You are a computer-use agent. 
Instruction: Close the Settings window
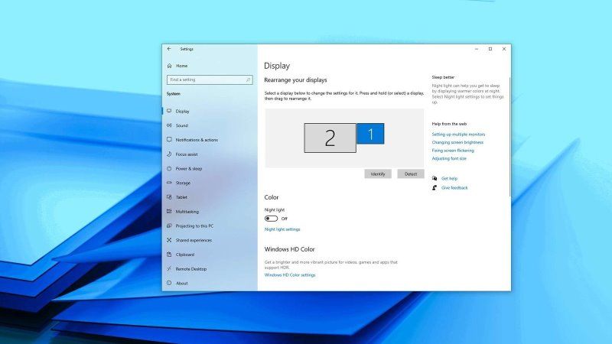tap(504, 49)
